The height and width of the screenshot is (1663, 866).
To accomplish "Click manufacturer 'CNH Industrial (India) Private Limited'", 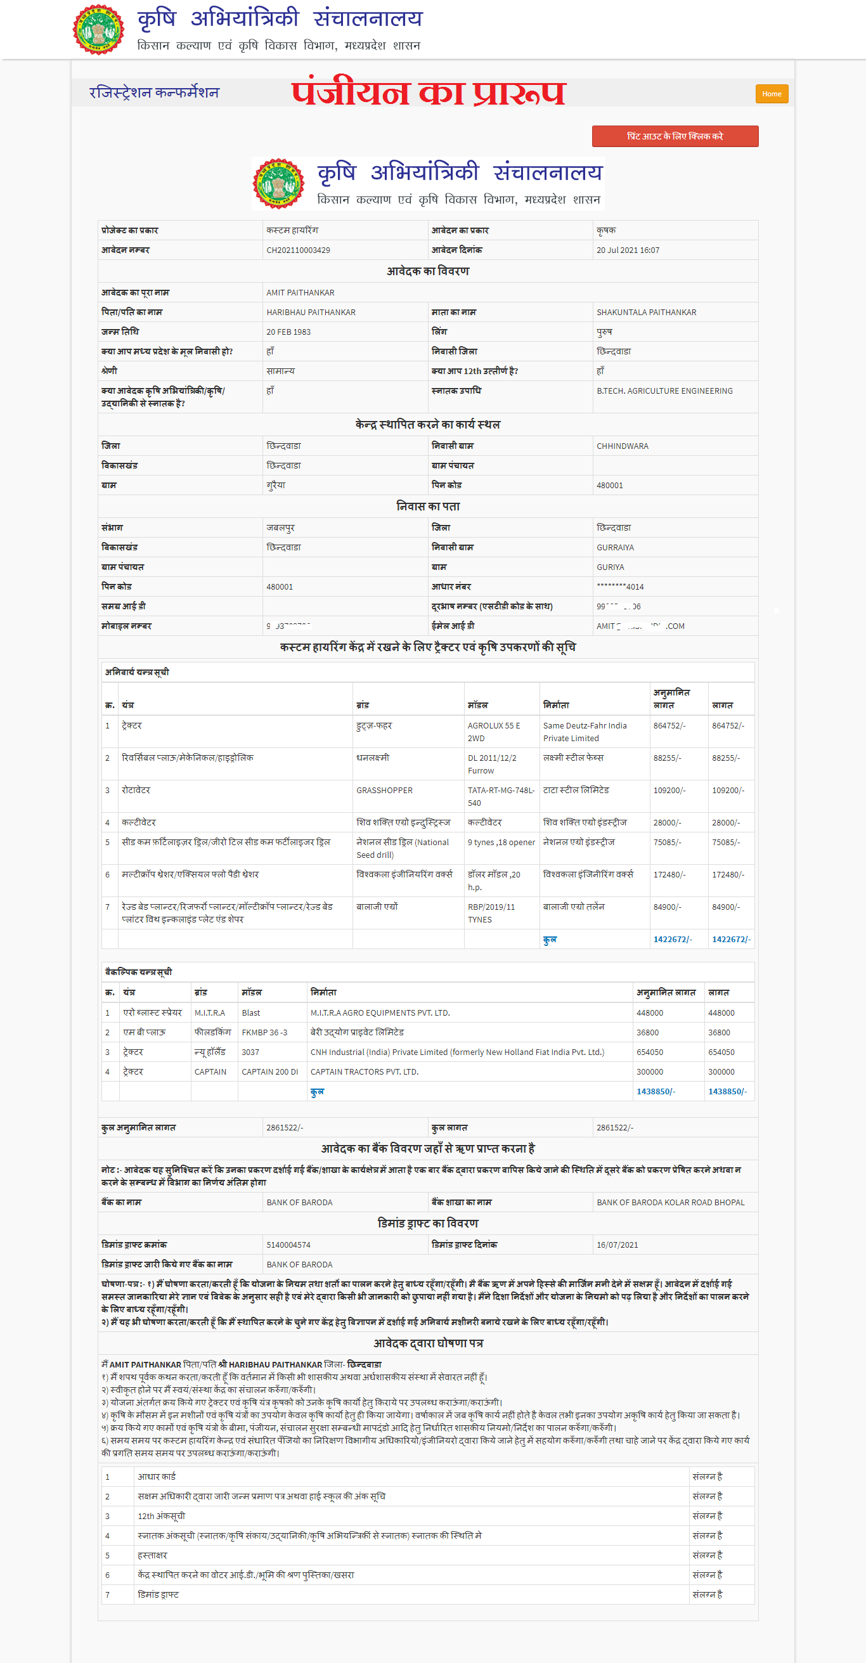I will tap(458, 1052).
